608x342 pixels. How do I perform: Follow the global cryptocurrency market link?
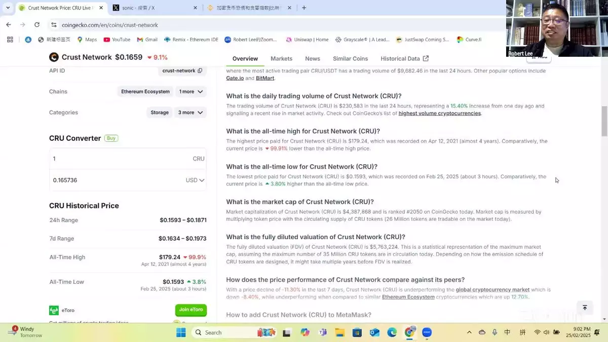492,290
